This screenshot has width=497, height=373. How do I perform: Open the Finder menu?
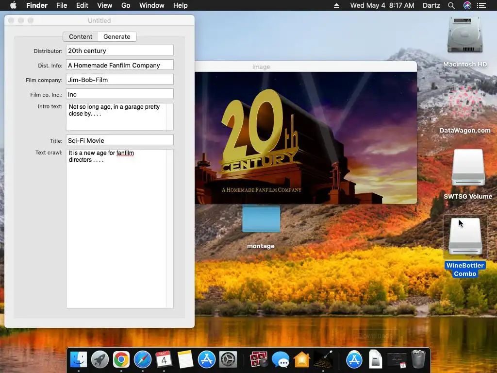point(37,5)
